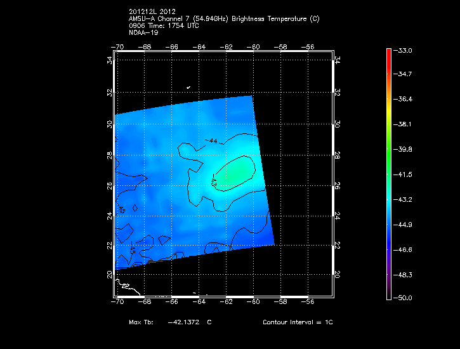Click the Contour Interval = 1C text
This screenshot has height=349, width=460.
298,322
